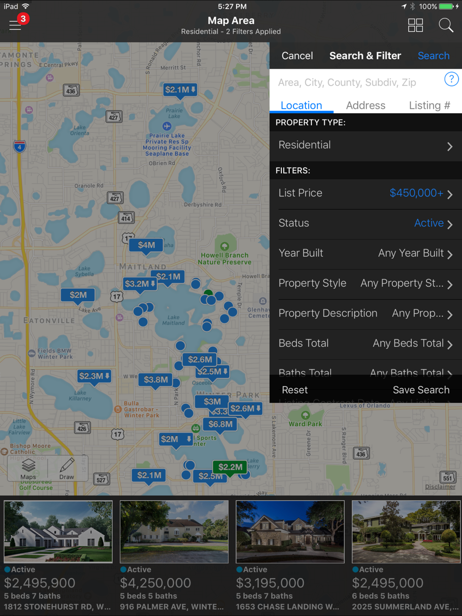Viewport: 462px width, 616px height.
Task: Cancel the Search & Filter panel
Action: (x=297, y=56)
